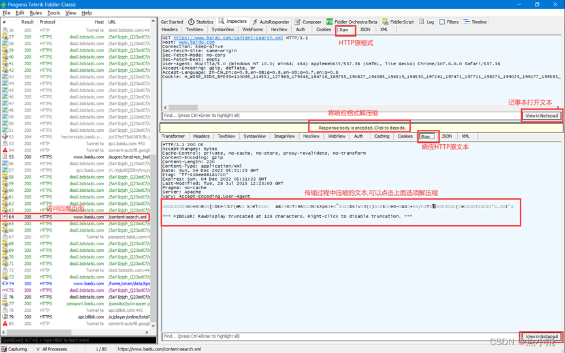Image resolution: width=565 pixels, height=353 pixels.
Task: Open the All Processes filter selector
Action: tap(52, 349)
